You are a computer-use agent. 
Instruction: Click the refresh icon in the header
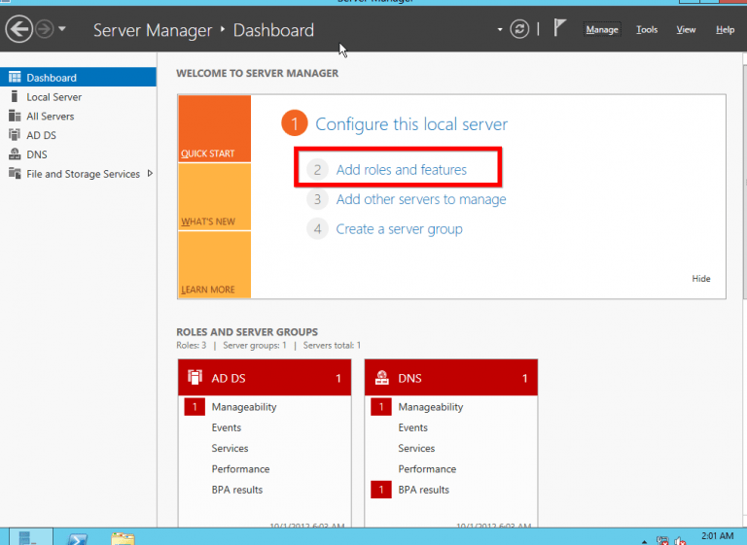(x=519, y=29)
